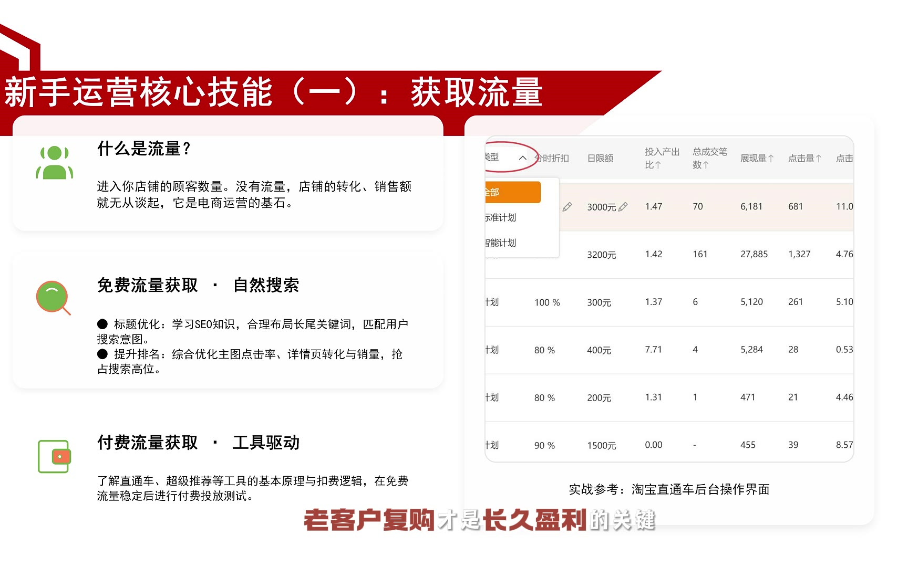Image resolution: width=908 pixels, height=567 pixels.
Task: Sort by 投入产出比 using its arrow
Action: click(x=658, y=165)
